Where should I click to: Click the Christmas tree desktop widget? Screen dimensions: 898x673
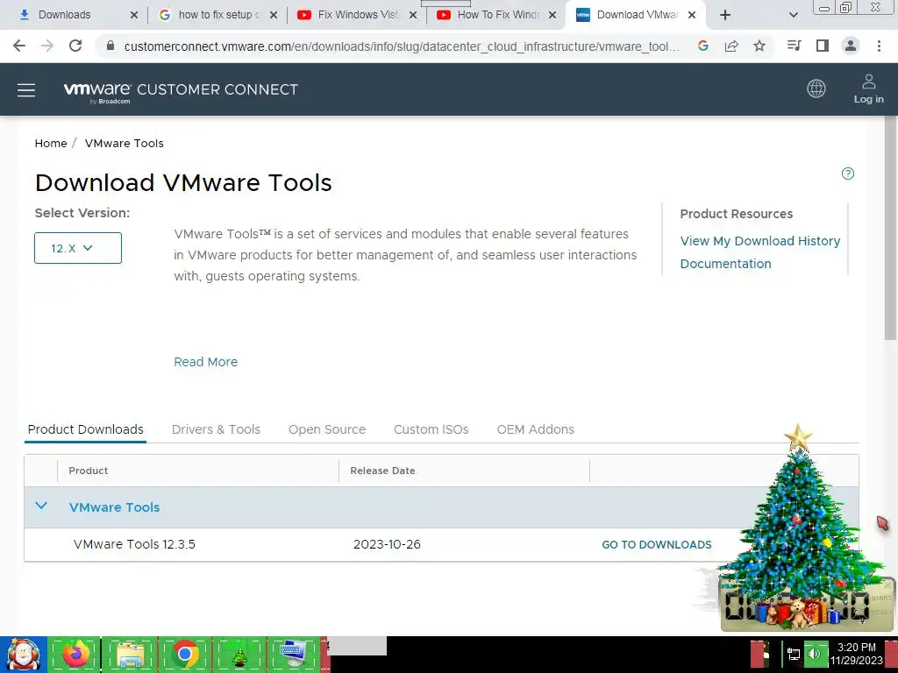(799, 527)
